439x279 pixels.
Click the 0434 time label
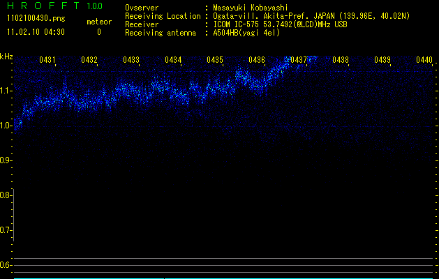(x=173, y=60)
